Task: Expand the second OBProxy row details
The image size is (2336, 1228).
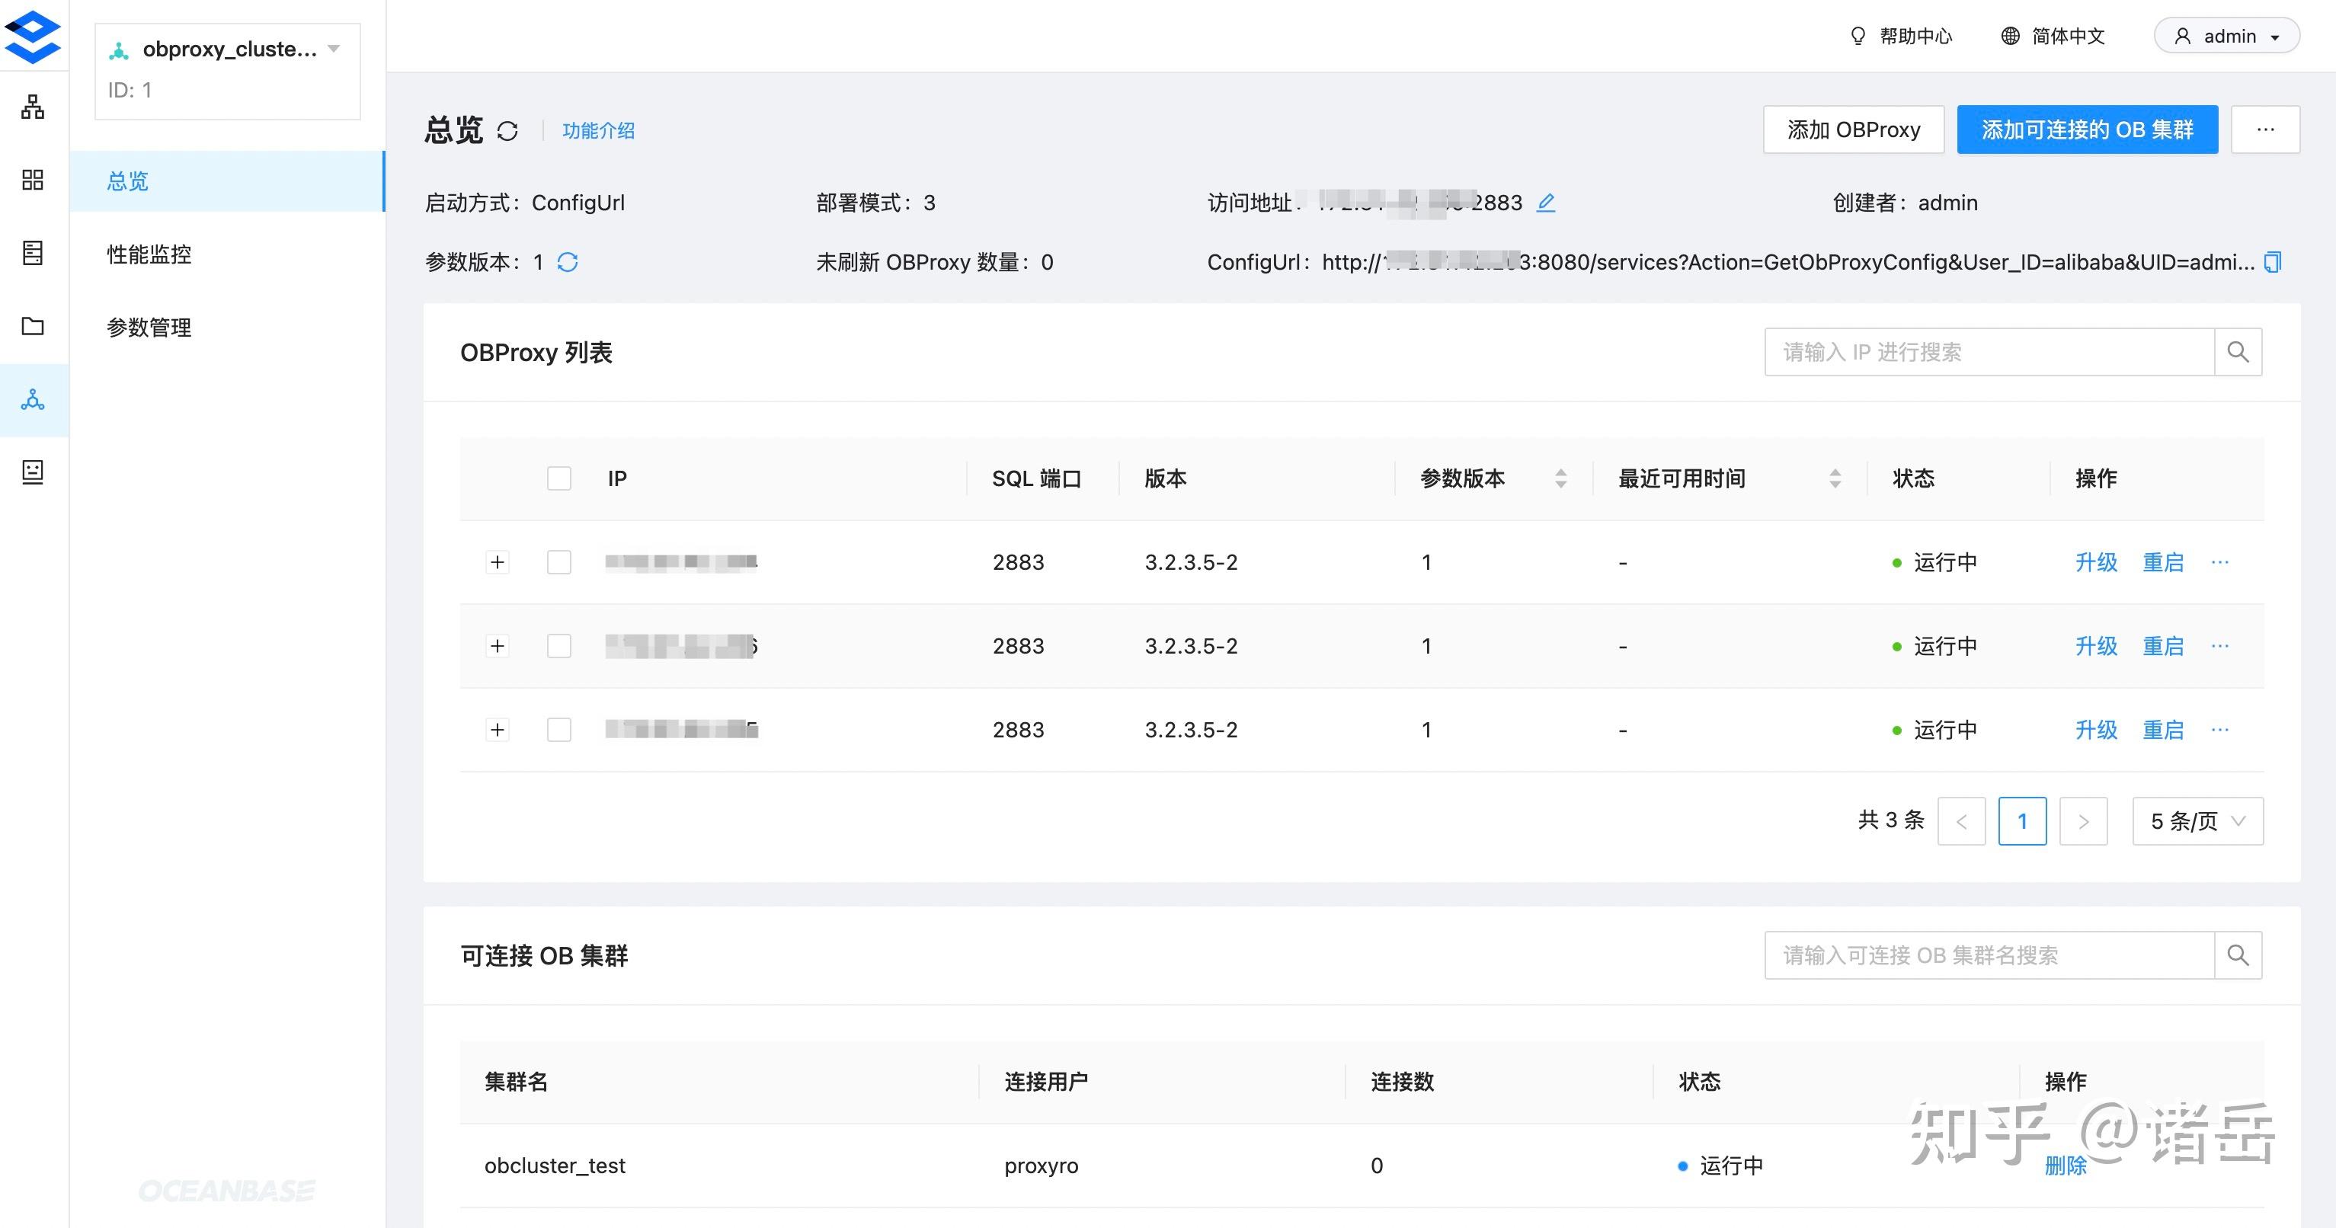Action: tap(498, 646)
